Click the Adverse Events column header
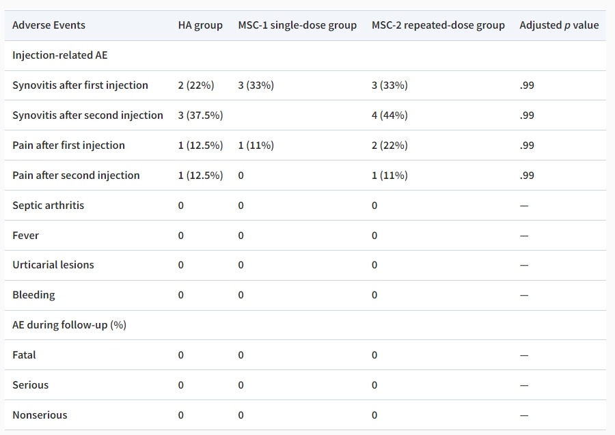 point(49,25)
